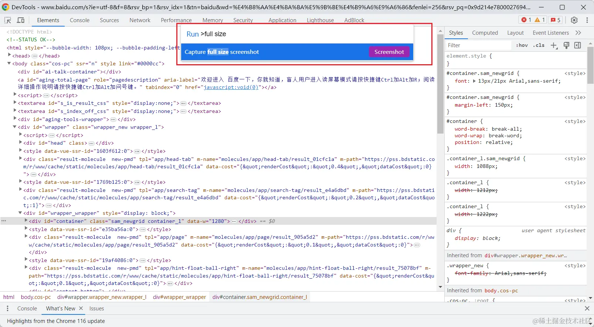Image resolution: width=594 pixels, height=327 pixels.
Task: Expand the font shorthand property triangle
Action: click(x=474, y=81)
